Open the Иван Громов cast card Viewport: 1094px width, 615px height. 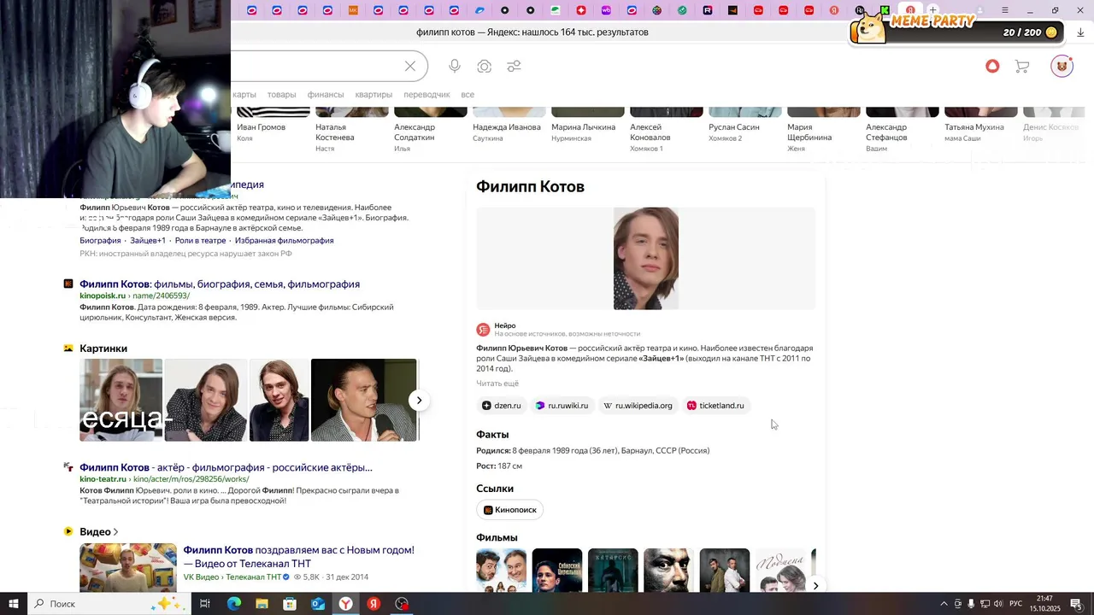pos(273,124)
